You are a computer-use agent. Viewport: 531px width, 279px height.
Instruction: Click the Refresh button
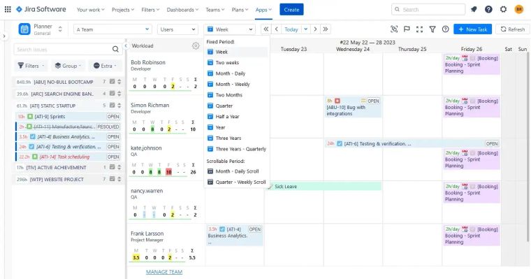pyautogui.click(x=513, y=29)
